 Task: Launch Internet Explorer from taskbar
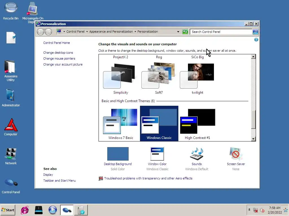(x=25, y=210)
